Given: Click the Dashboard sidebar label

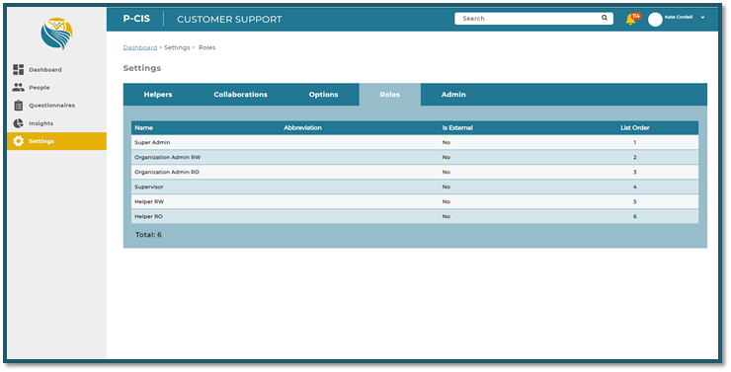Looking at the screenshot, I should [45, 70].
